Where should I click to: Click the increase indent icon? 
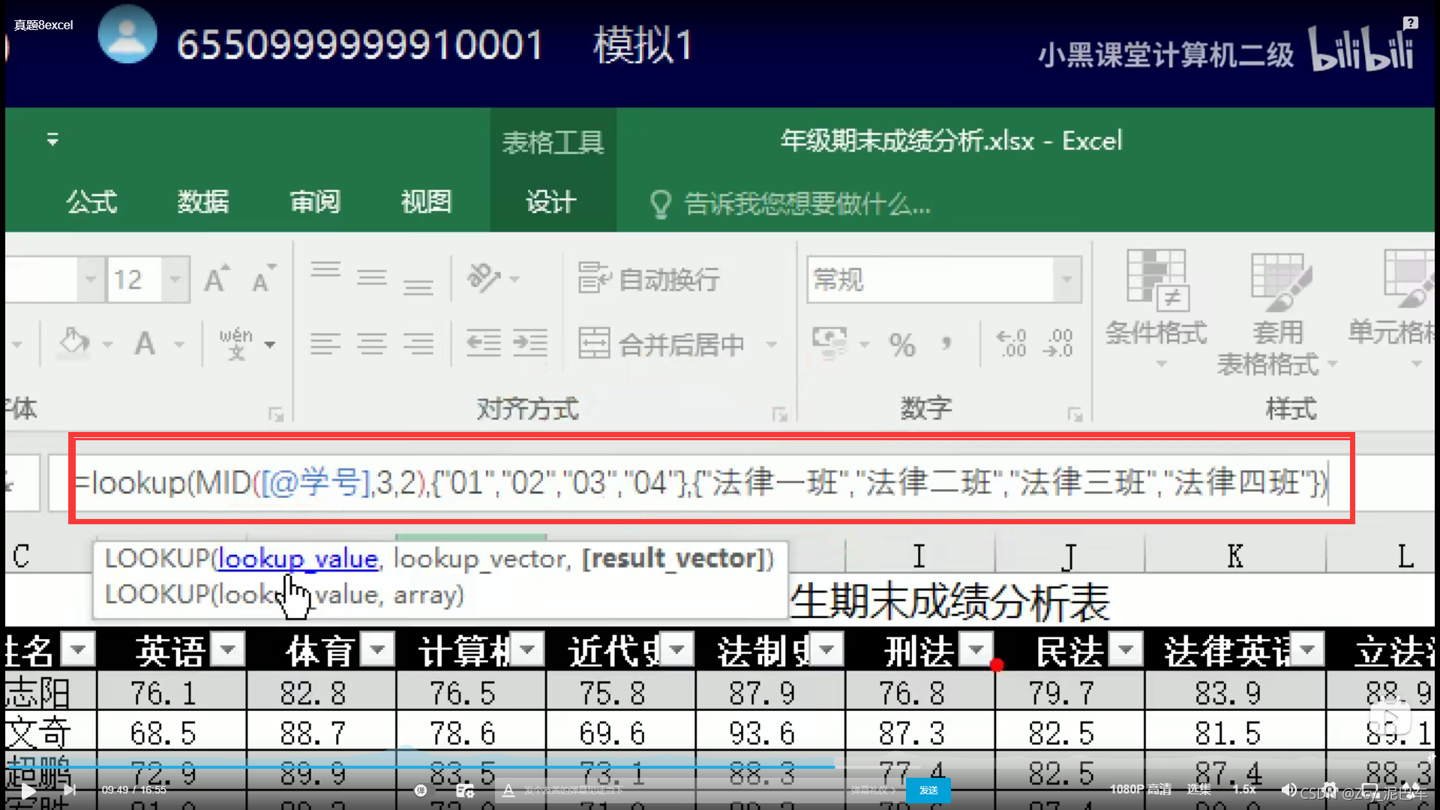[530, 343]
